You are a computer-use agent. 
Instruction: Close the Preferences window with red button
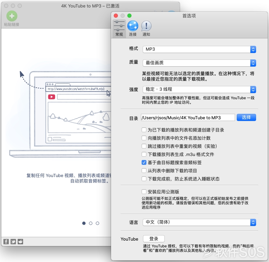point(116,16)
